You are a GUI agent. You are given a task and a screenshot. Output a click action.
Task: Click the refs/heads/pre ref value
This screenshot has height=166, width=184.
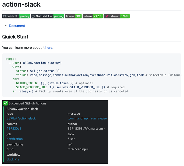point(78,149)
